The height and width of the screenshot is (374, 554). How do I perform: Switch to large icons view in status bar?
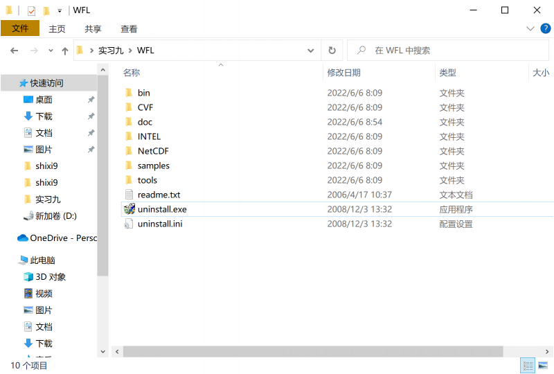pyautogui.click(x=544, y=365)
